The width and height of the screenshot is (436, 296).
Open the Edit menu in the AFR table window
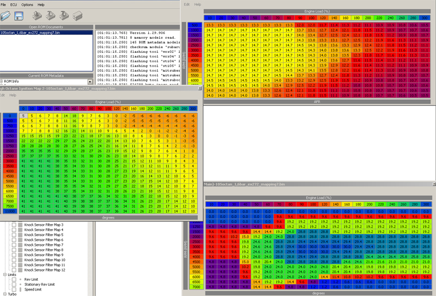(186, 4)
